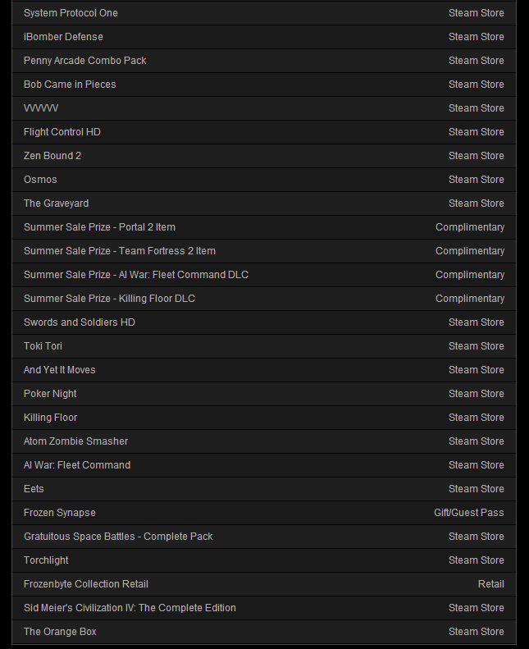Click the Torchlight entry
Image resolution: width=529 pixels, height=649 pixels.
(x=264, y=560)
